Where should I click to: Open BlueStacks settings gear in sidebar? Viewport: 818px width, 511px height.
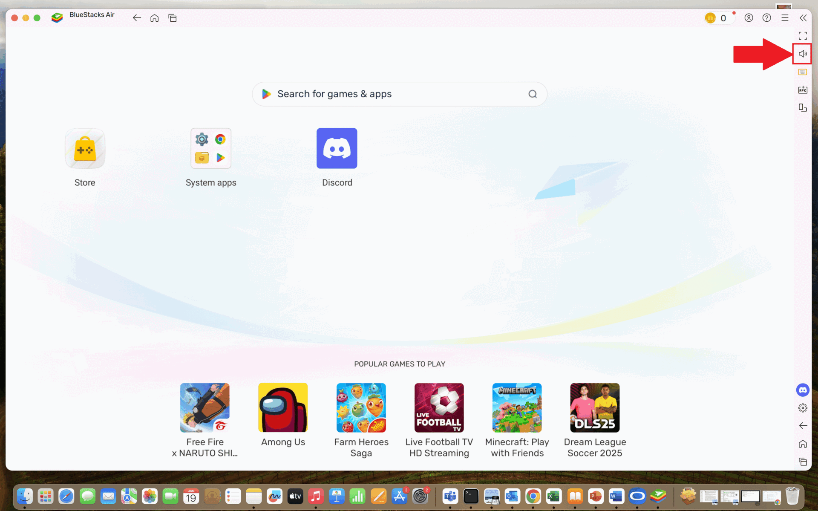coord(803,408)
